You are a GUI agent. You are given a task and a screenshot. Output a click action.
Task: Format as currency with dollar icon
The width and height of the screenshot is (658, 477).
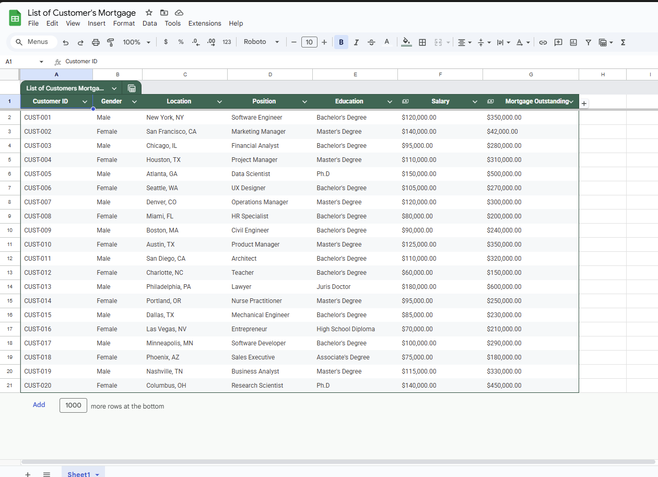[166, 42]
